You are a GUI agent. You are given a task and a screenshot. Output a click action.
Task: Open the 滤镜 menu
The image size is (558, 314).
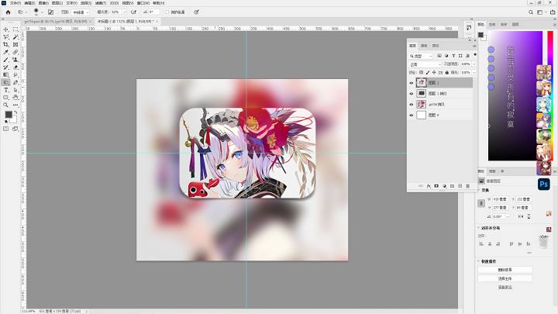(101, 3)
